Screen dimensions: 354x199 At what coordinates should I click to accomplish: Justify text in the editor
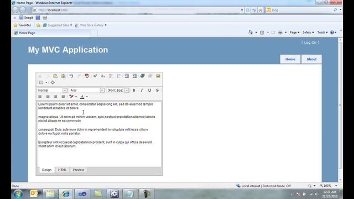[63, 97]
